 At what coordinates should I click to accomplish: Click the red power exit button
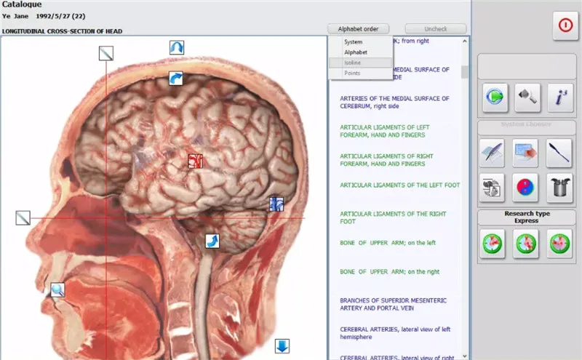565,25
